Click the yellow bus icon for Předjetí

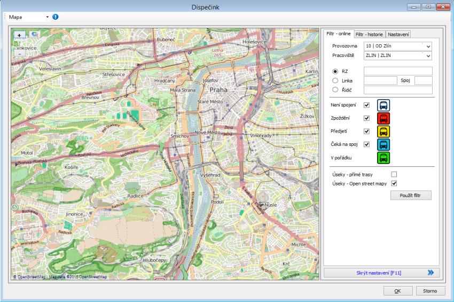pyautogui.click(x=383, y=131)
